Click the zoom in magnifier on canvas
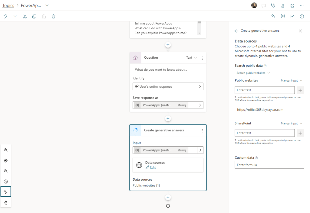 pos(6,150)
